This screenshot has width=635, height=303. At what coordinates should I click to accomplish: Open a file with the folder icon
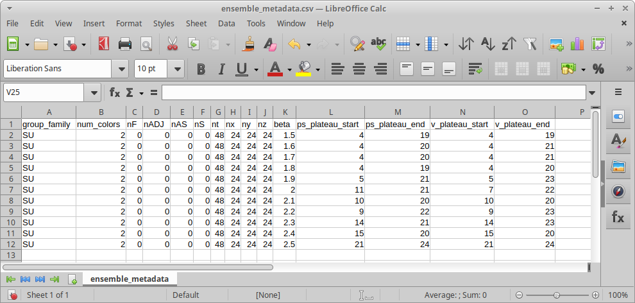(41, 44)
